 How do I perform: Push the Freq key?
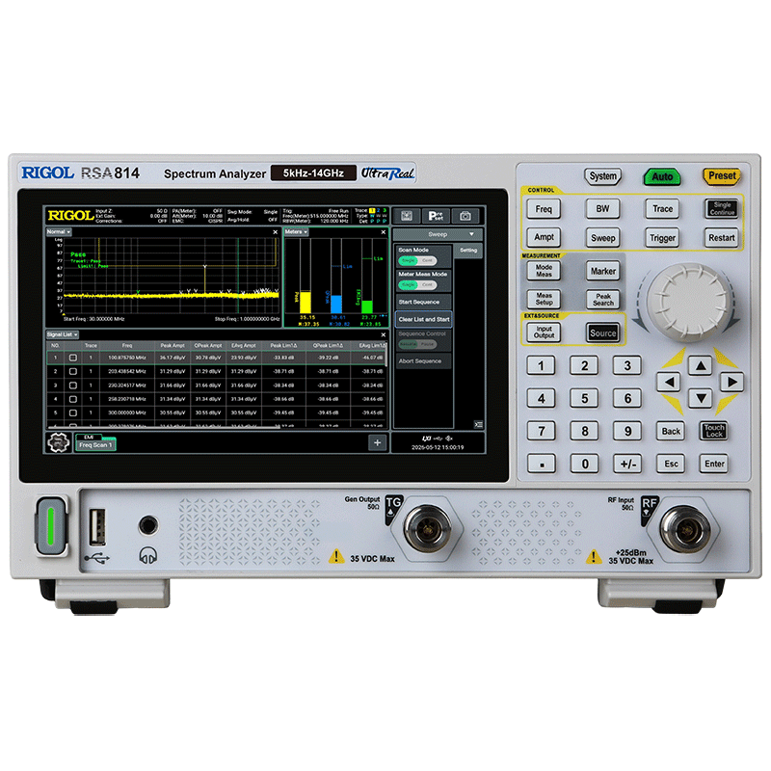(544, 208)
